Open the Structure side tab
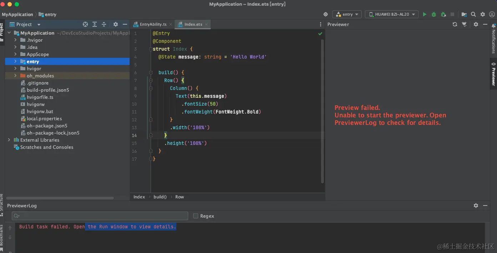The width and height of the screenshot is (497, 253). pos(2,205)
